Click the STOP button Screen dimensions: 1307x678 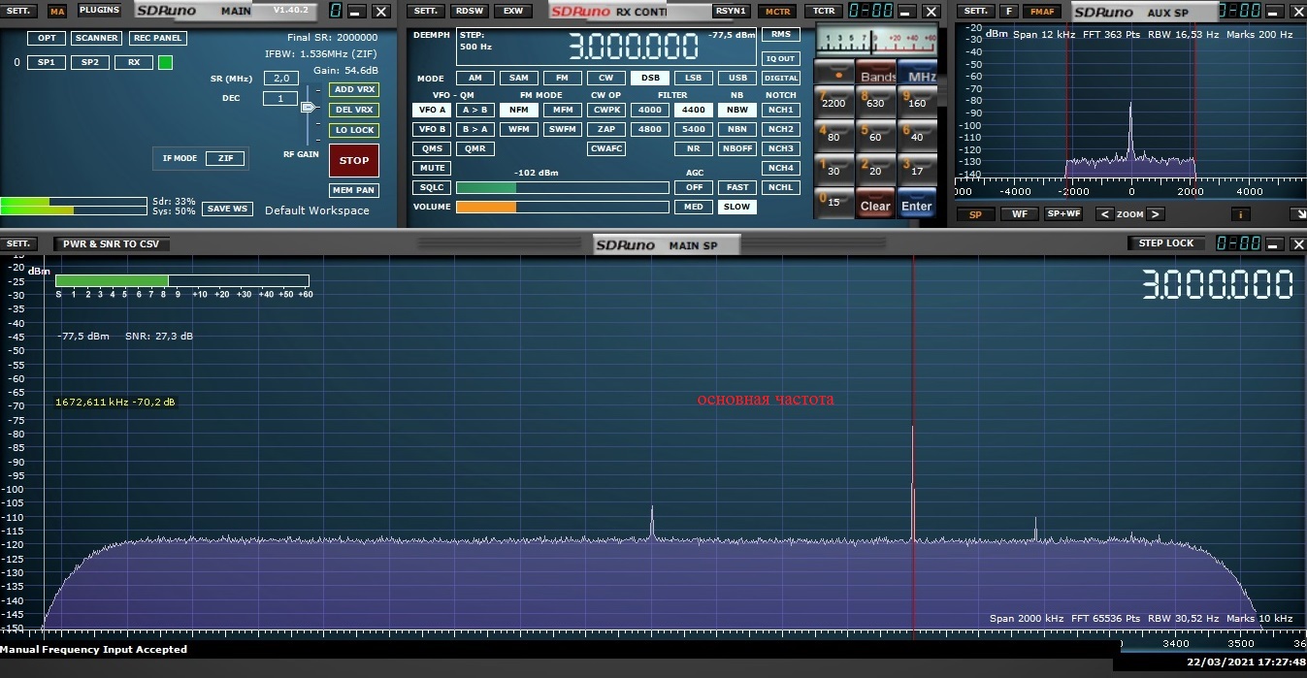(x=354, y=160)
